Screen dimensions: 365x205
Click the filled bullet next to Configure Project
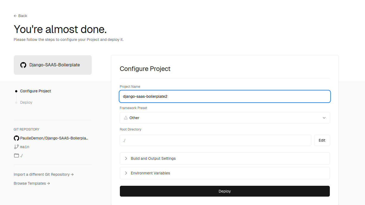click(x=16, y=91)
